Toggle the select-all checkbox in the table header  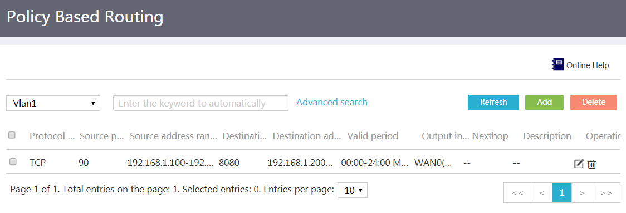12,135
